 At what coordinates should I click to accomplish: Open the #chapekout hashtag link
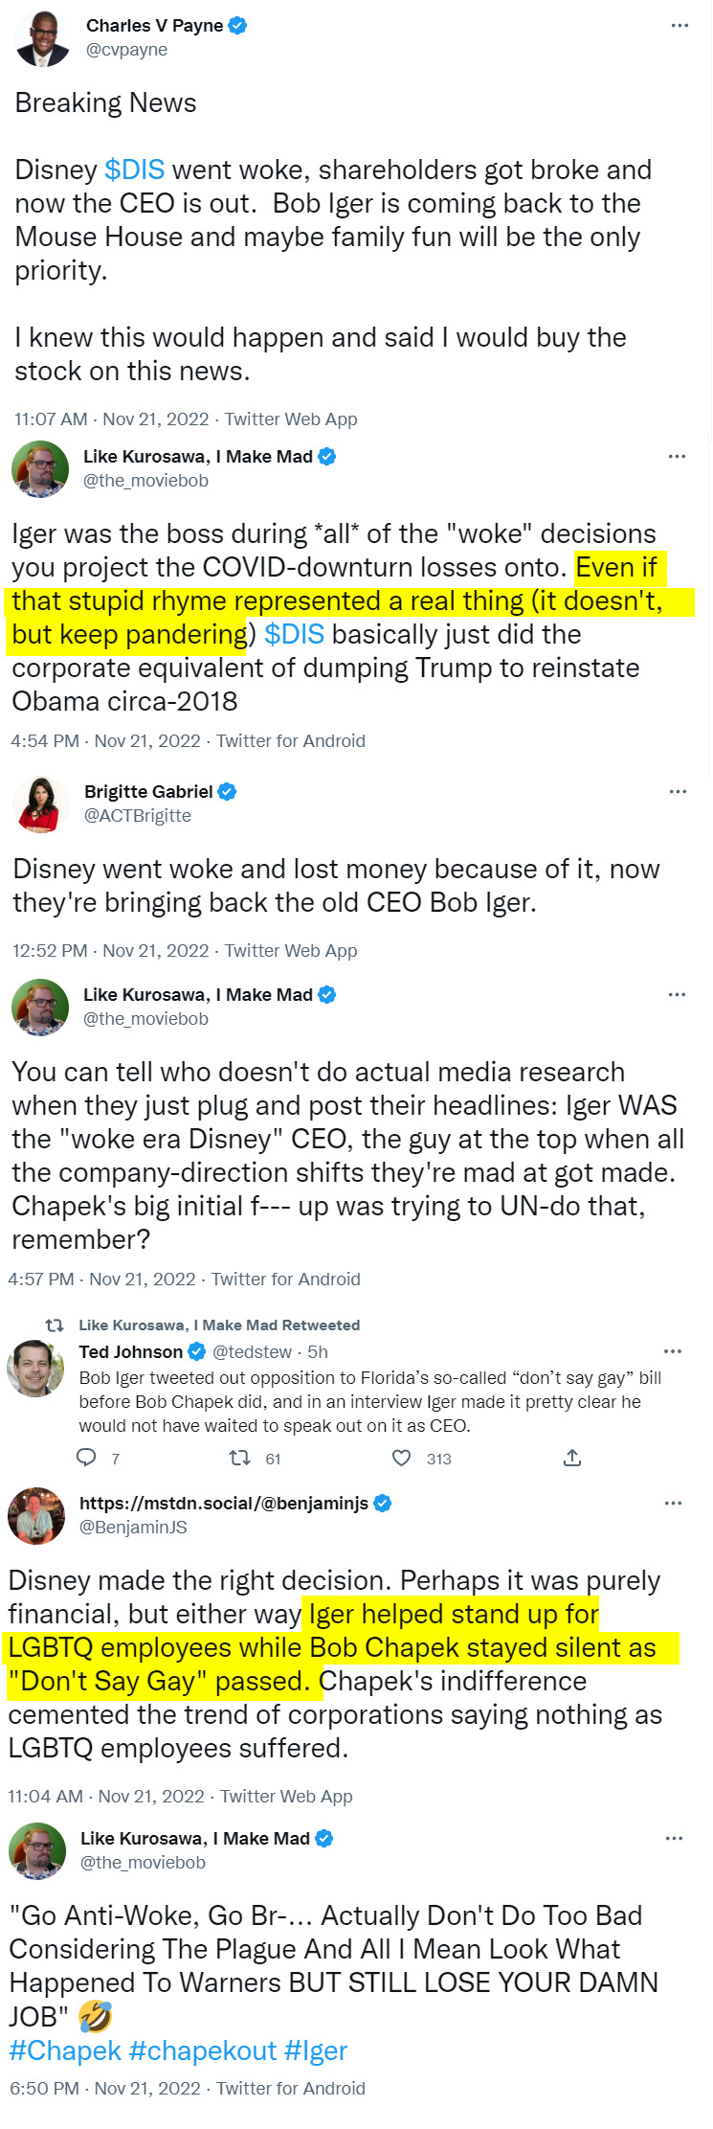203,2050
